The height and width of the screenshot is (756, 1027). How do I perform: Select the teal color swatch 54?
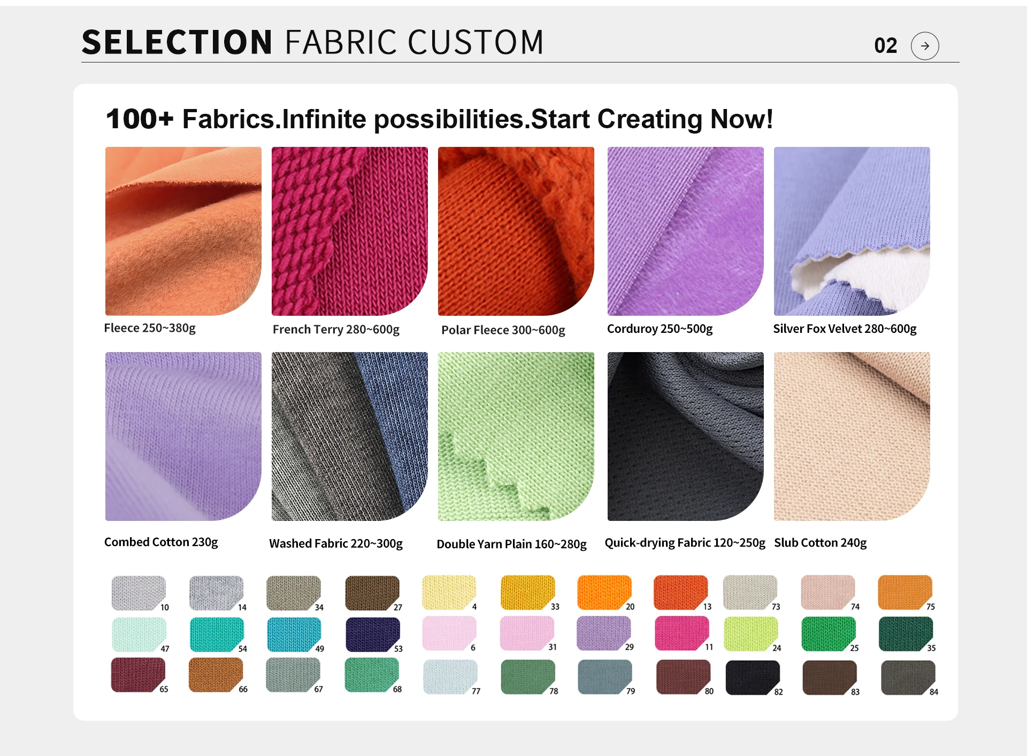[x=216, y=634]
